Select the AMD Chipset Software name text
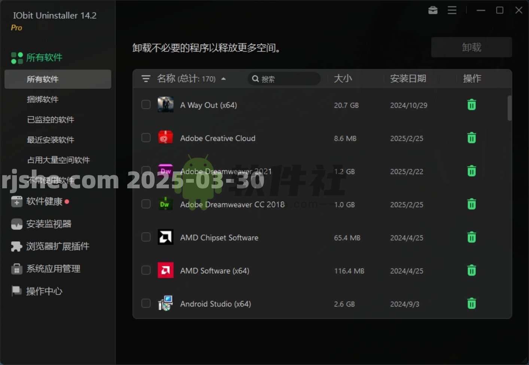This screenshot has height=365, width=529. (219, 238)
